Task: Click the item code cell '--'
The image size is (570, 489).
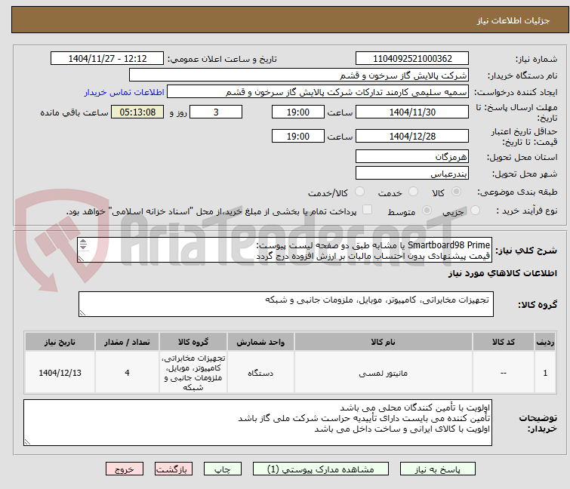Action: pyautogui.click(x=503, y=373)
